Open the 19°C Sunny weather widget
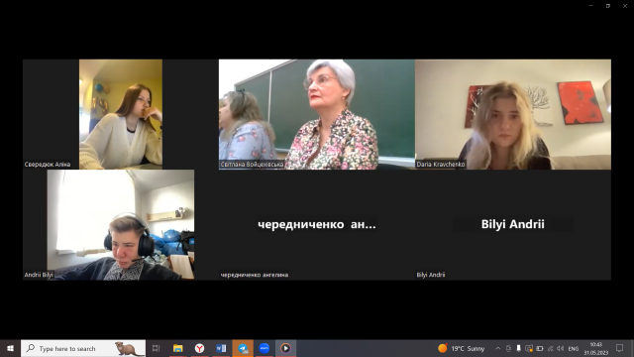 pyautogui.click(x=462, y=348)
